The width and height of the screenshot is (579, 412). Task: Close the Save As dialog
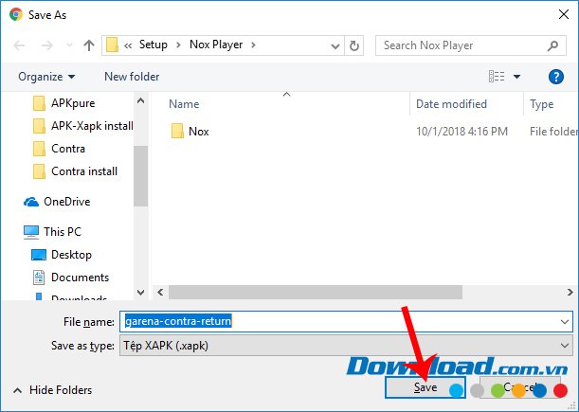564,15
